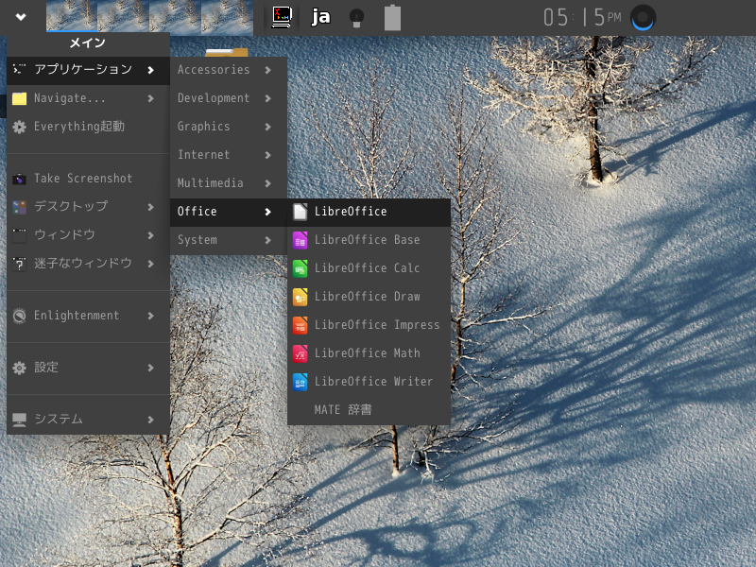Open the Office category entry
The width and height of the screenshot is (756, 567).
click(x=229, y=212)
